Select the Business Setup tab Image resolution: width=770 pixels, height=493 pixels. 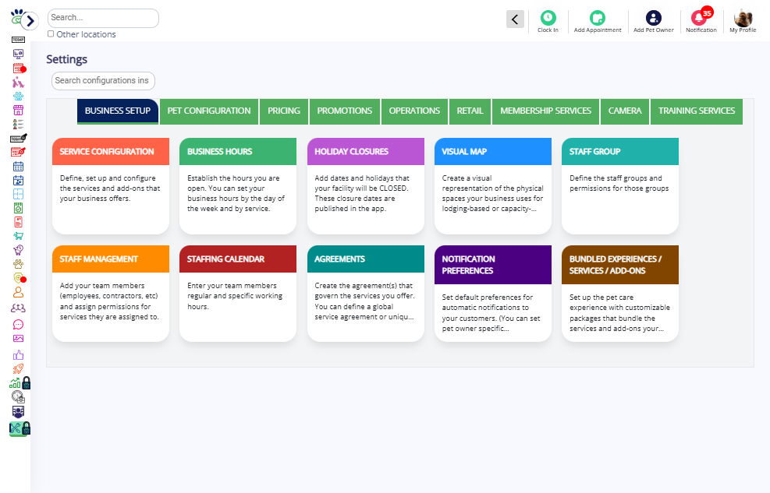tap(118, 111)
